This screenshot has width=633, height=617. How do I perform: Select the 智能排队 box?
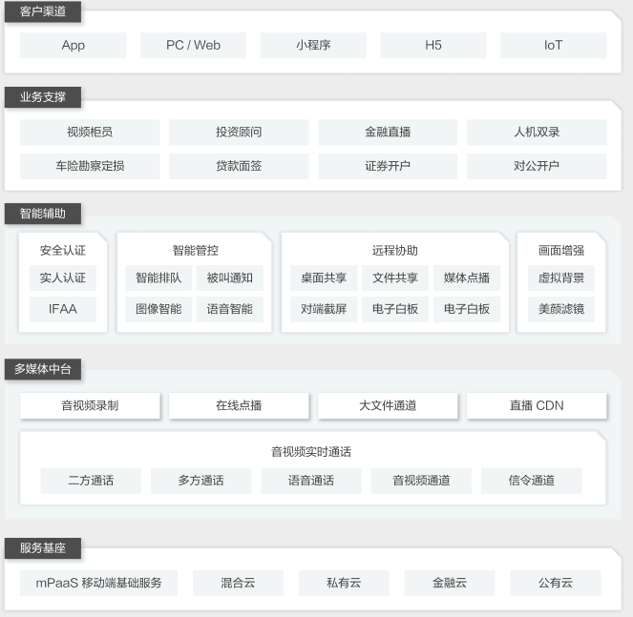click(158, 278)
